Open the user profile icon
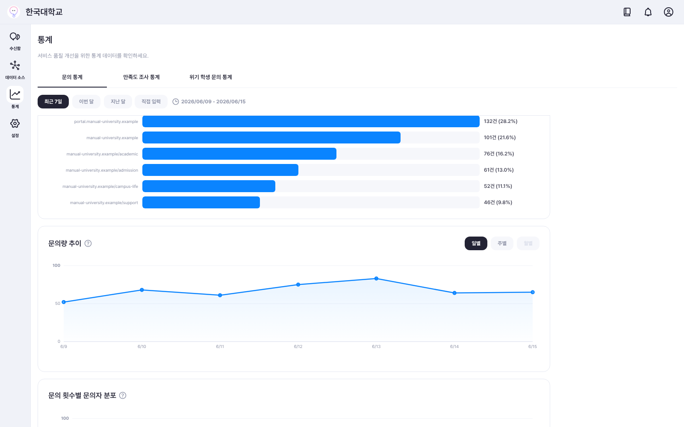 point(669,12)
